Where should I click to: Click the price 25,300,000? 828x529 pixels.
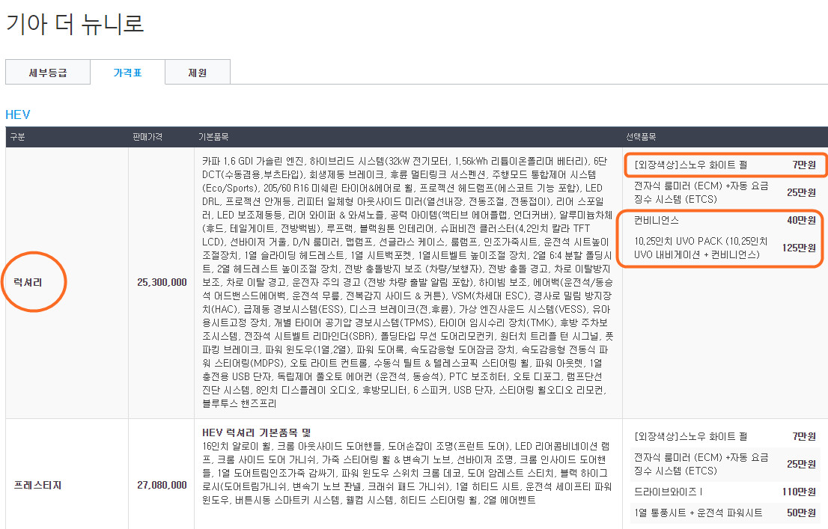click(x=162, y=282)
